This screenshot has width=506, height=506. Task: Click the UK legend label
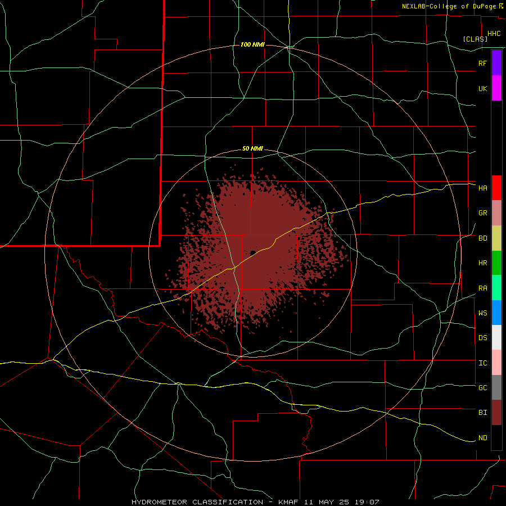pos(482,89)
